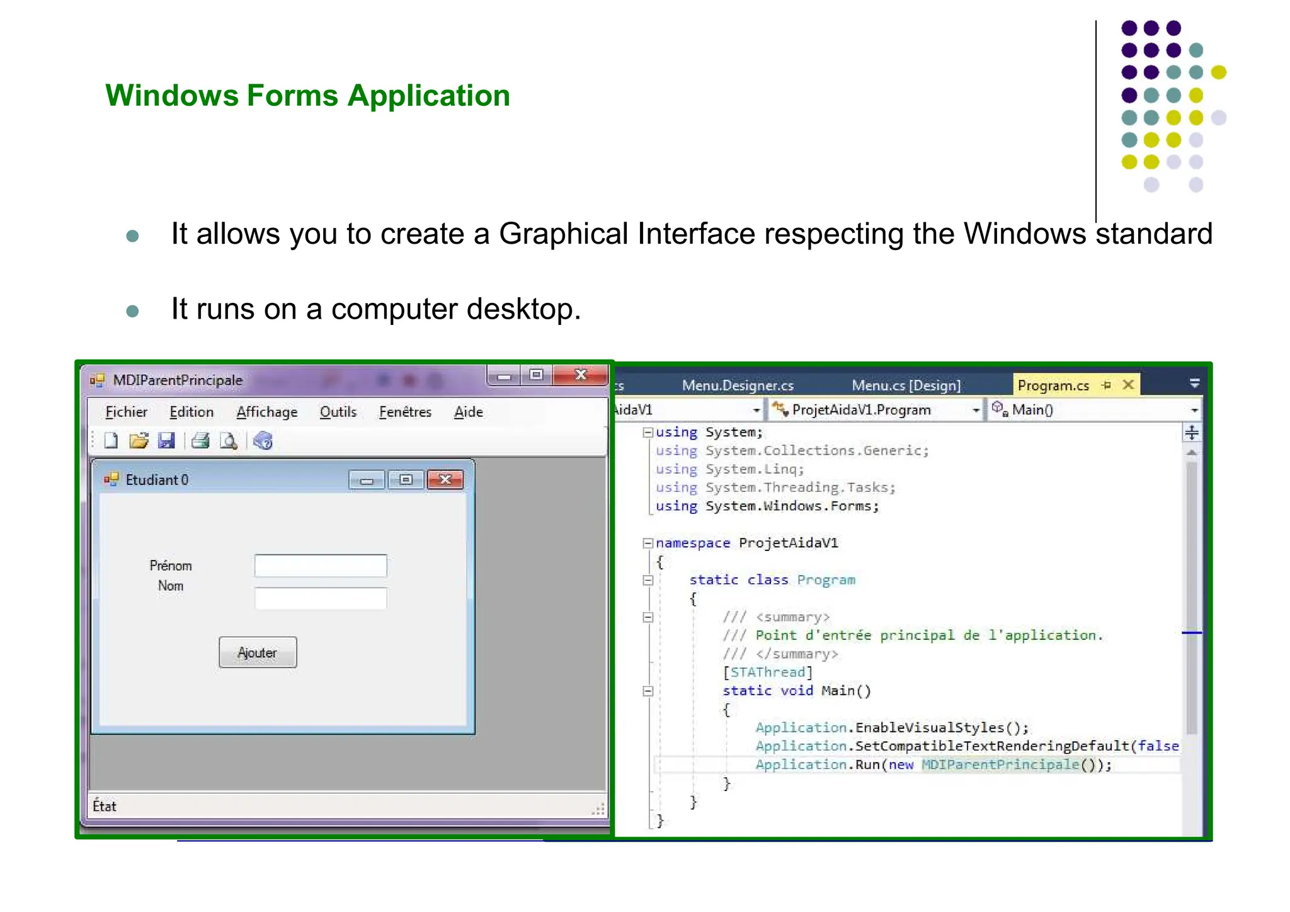1290x912 pixels.
Task: Click the Application.EnableVisualStyles() line
Action: (x=892, y=728)
